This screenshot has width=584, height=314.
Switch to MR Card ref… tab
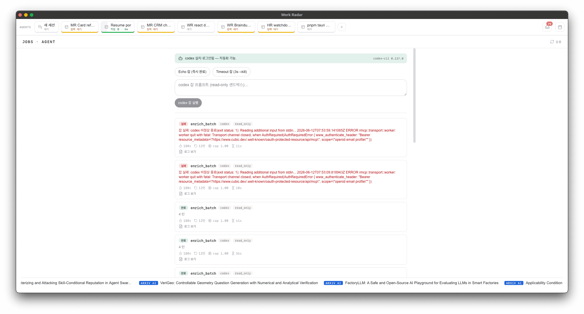80,27
